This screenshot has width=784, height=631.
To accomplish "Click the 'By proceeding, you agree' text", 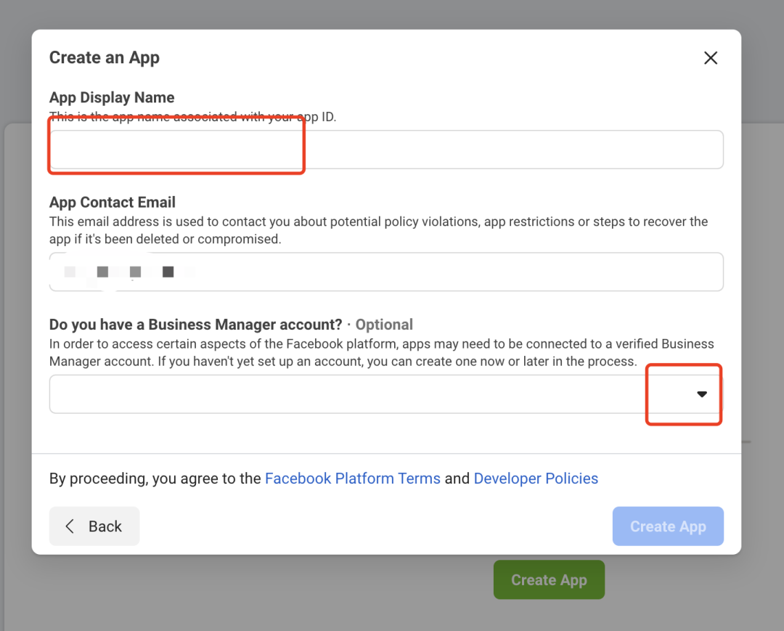I will 155,479.
